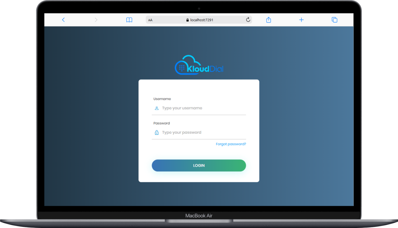Viewport: 398px width, 228px height.
Task: Click the Username label
Action: click(162, 99)
